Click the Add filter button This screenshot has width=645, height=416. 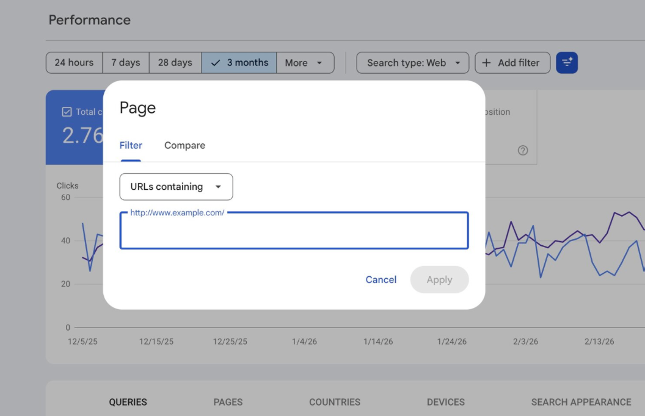pos(512,63)
